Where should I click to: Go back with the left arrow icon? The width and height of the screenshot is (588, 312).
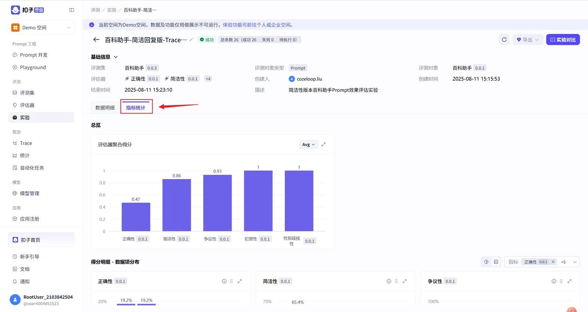tap(96, 40)
